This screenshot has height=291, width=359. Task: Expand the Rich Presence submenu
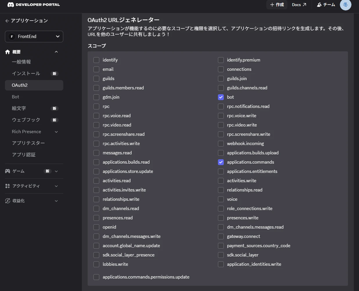pyautogui.click(x=56, y=132)
